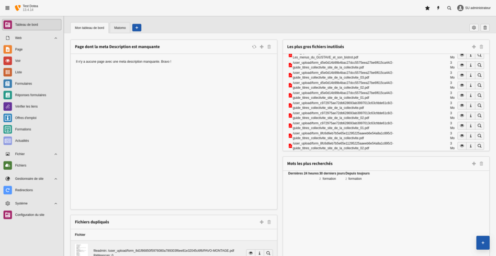Open the SU administrateur user menu
496x256 pixels.
(474, 8)
